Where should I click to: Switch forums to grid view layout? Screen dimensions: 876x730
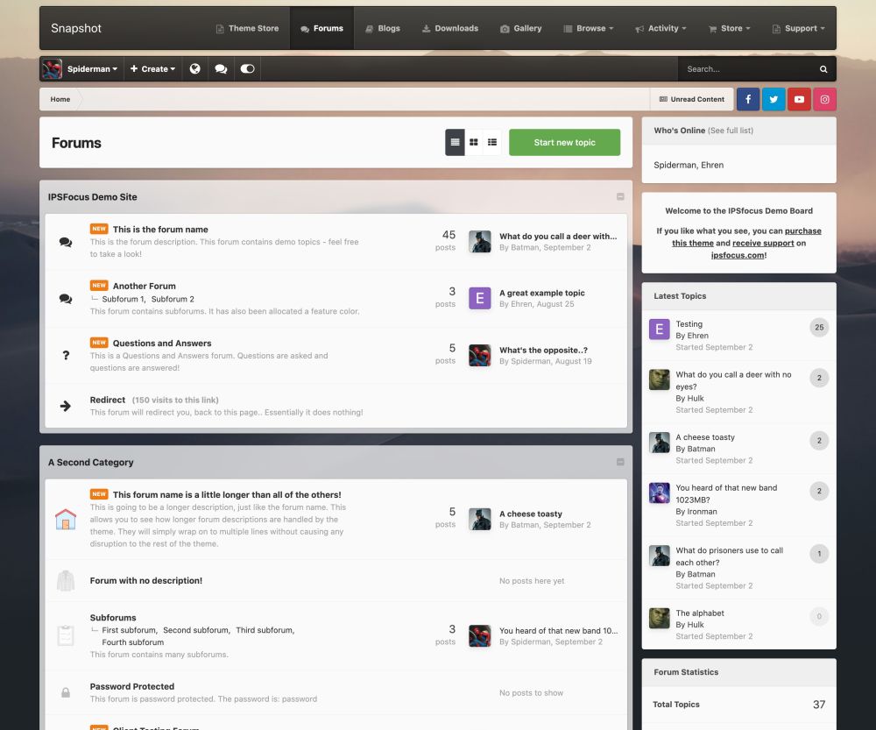473,141
